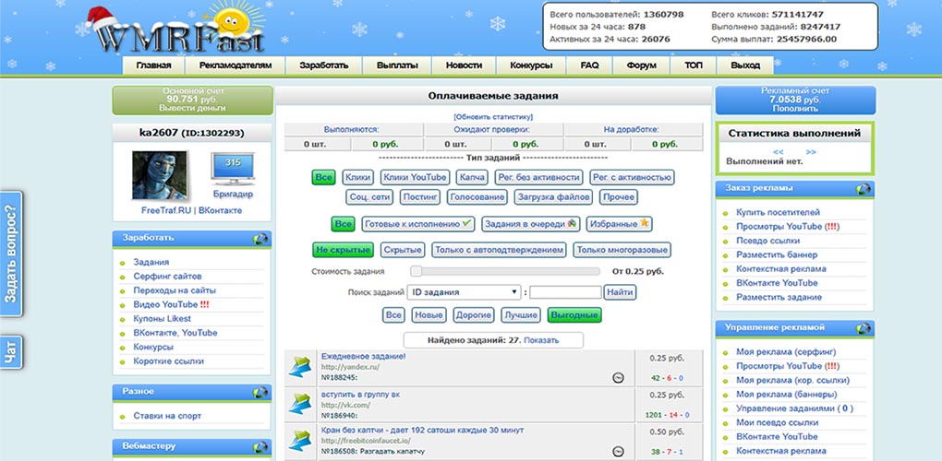Open the Заработать menu item

pyautogui.click(x=324, y=66)
